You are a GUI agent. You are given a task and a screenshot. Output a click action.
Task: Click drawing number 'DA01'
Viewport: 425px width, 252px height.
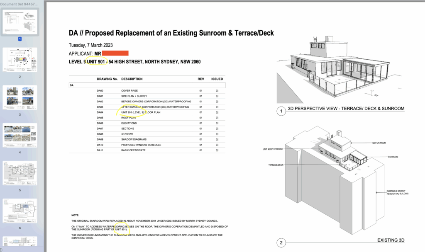tap(100, 96)
